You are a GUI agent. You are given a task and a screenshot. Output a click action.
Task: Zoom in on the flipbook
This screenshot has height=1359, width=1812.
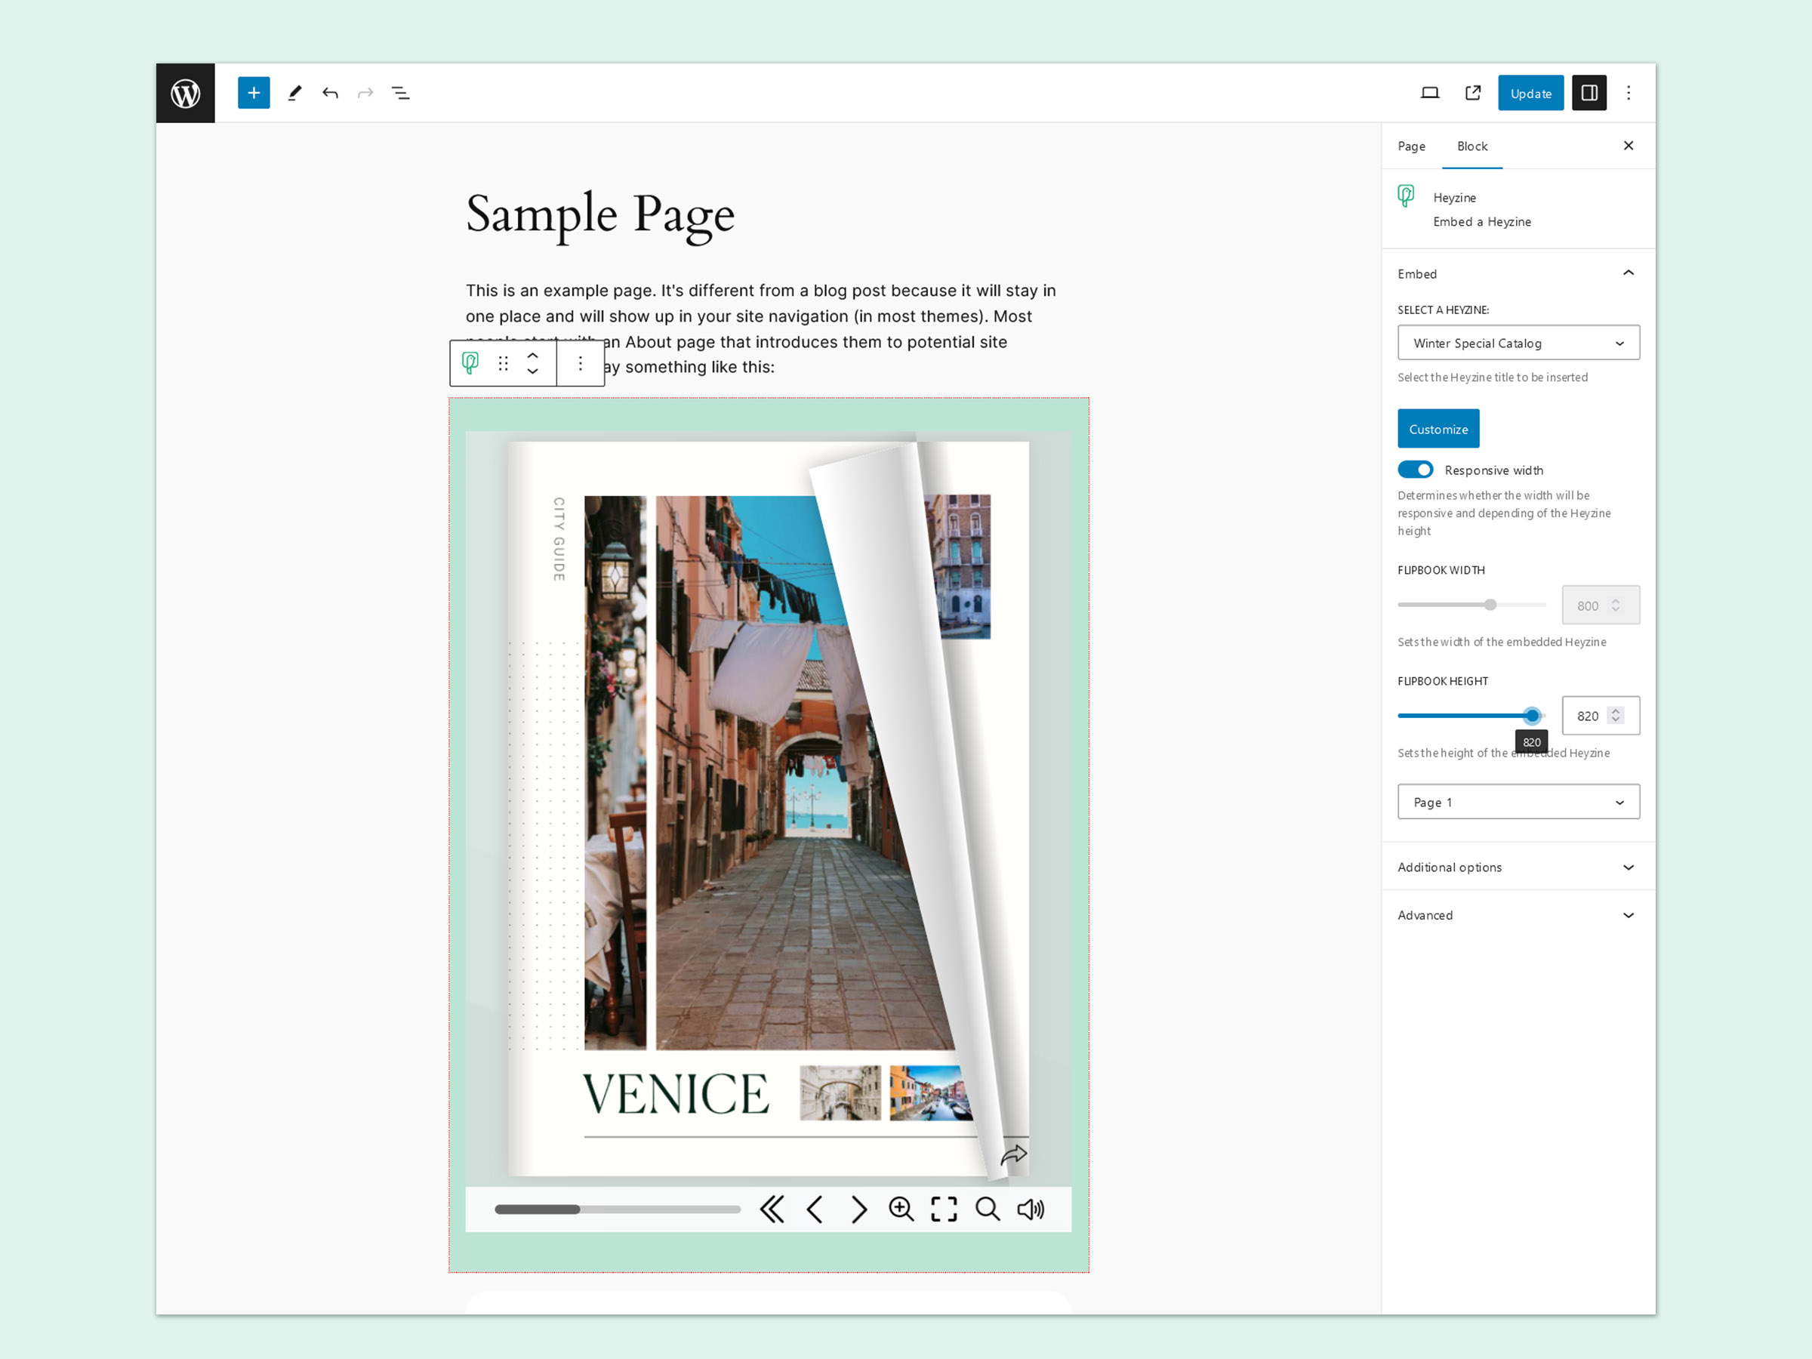(901, 1209)
